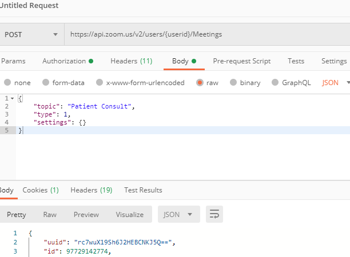Switch to Raw response view

point(50,215)
